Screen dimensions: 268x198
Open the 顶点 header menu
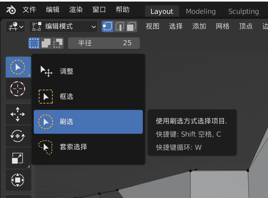pos(246,26)
